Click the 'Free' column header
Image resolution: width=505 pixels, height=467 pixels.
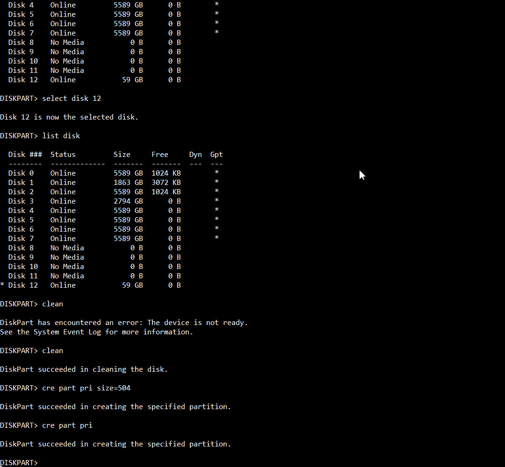160,155
